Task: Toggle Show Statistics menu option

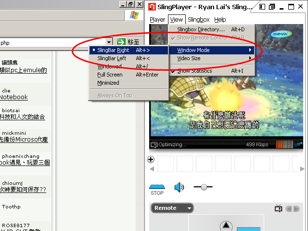Action: pyautogui.click(x=212, y=71)
